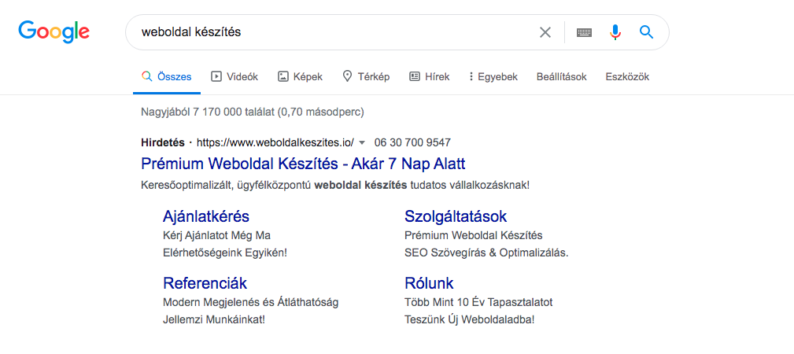Open Beállítások settings menu
Image resolution: width=794 pixels, height=354 pixels.
tap(561, 76)
